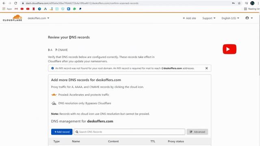Open the Gmail bookmark
The image size is (260, 146).
pyautogui.click(x=16, y=9)
